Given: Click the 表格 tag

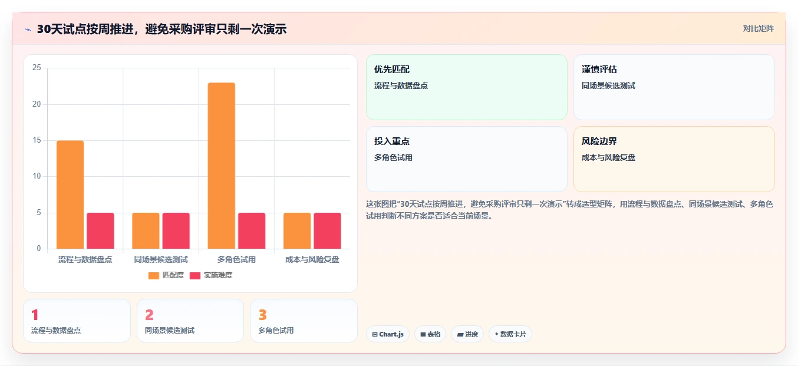Looking at the screenshot, I should click(x=430, y=334).
